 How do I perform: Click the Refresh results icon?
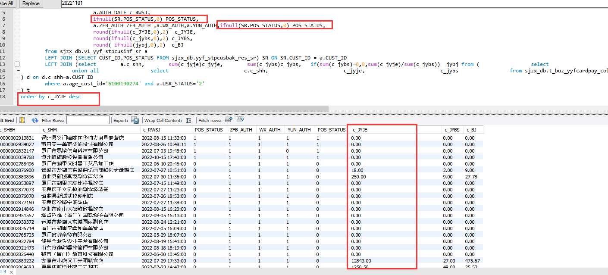pyautogui.click(x=35, y=120)
